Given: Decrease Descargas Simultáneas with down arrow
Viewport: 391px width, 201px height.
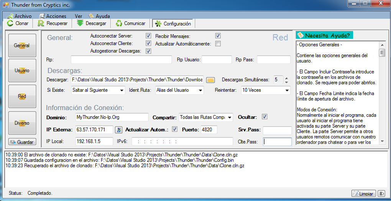Looking at the screenshot, I should pyautogui.click(x=286, y=82).
